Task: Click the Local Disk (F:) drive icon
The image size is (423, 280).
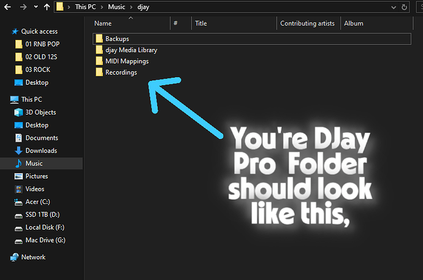Action: [x=18, y=229]
